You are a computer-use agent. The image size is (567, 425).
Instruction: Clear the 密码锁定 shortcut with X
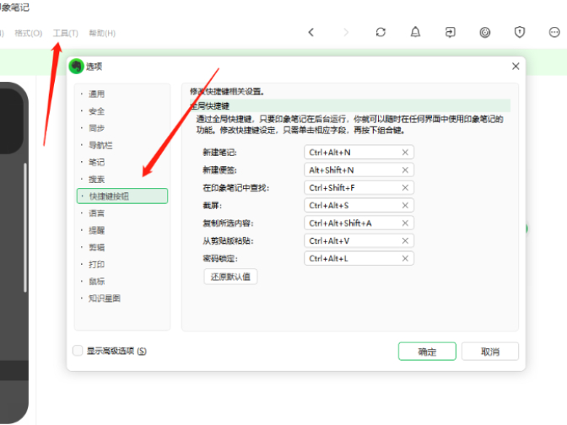click(x=405, y=259)
